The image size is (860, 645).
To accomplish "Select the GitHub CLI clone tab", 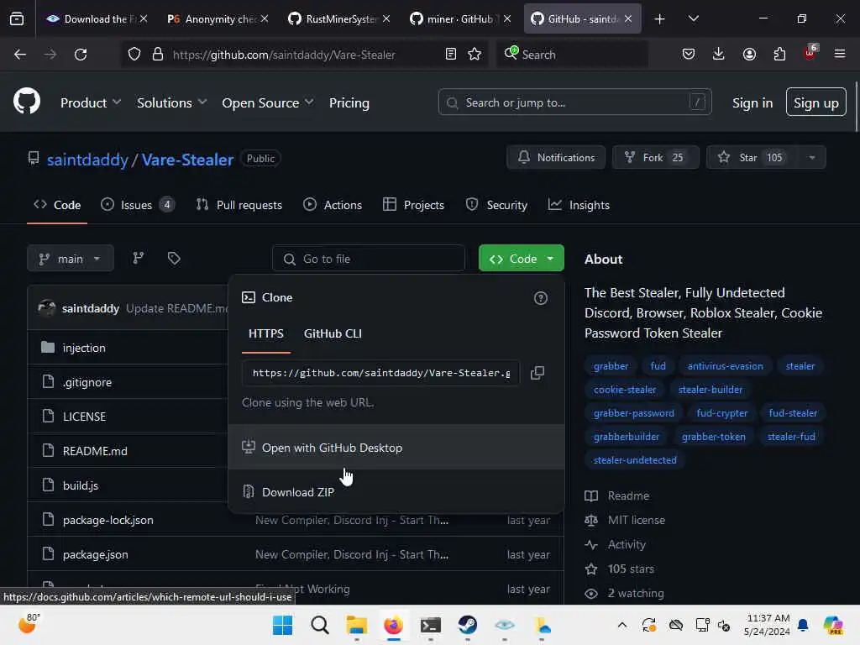I will [333, 333].
